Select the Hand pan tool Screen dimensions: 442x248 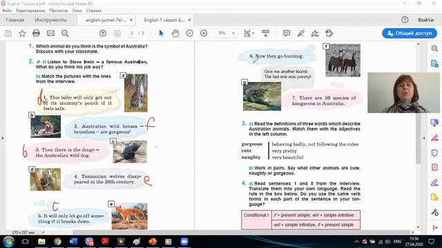point(175,34)
